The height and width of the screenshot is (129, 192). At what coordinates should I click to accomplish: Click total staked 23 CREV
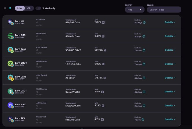(70, 78)
